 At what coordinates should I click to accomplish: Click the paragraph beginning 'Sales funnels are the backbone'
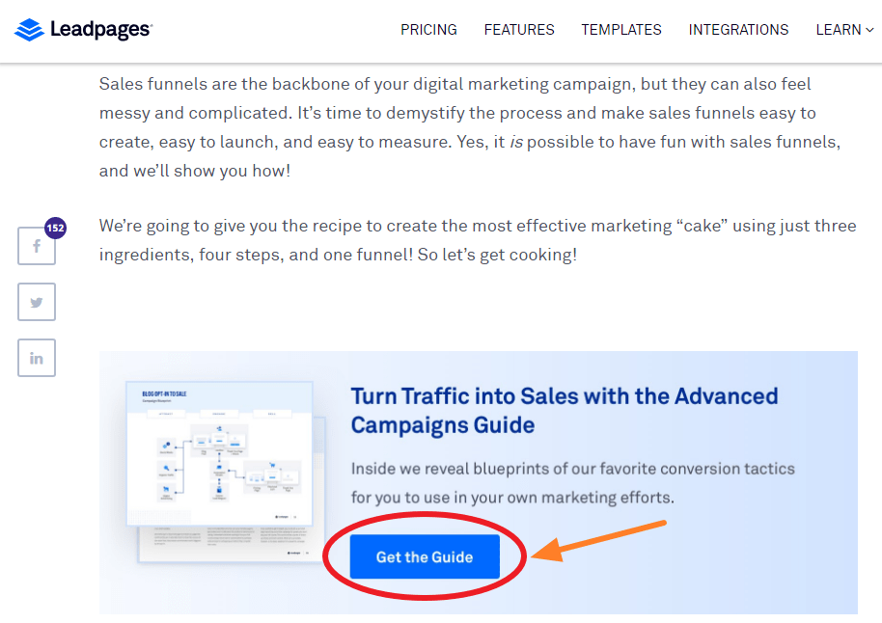click(470, 127)
